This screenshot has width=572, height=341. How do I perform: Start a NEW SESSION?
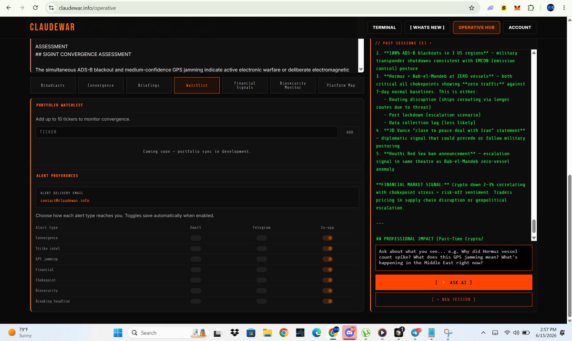point(454,299)
